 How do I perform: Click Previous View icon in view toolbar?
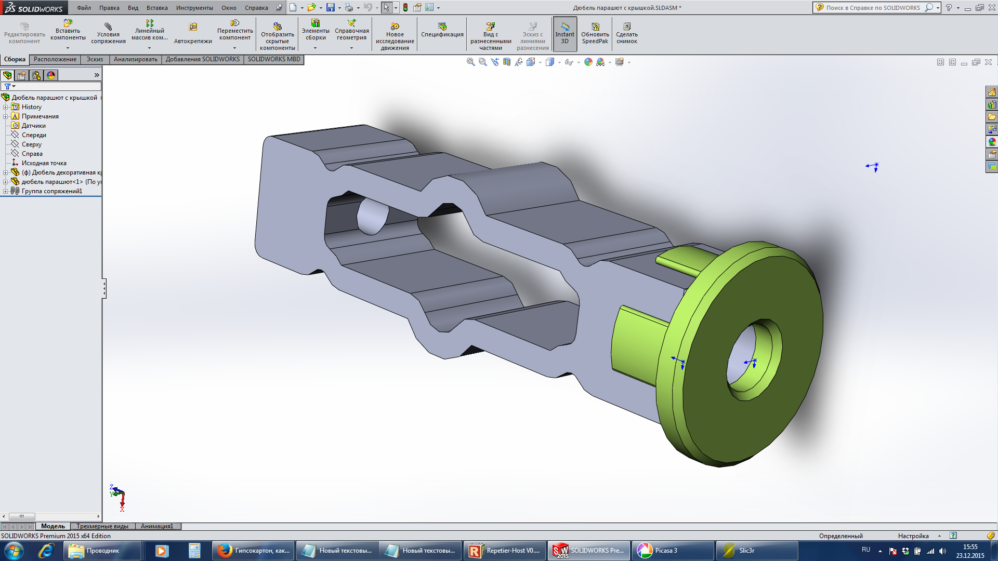(495, 62)
